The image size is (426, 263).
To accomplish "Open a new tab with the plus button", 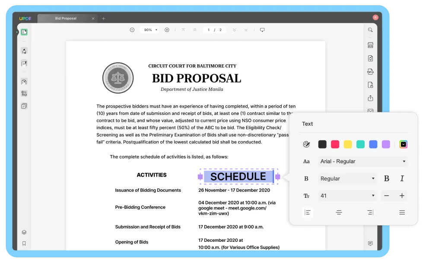I will [103, 18].
